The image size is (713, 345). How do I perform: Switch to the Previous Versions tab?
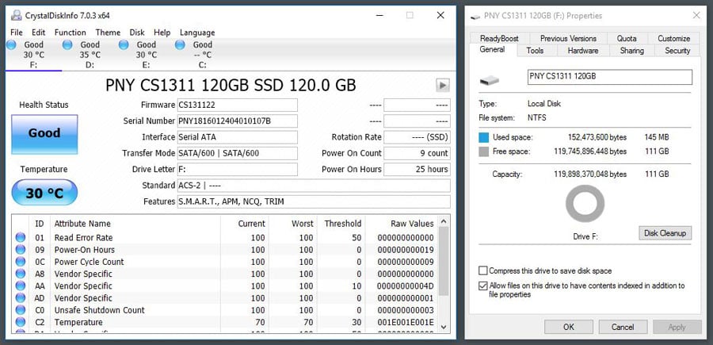(568, 38)
